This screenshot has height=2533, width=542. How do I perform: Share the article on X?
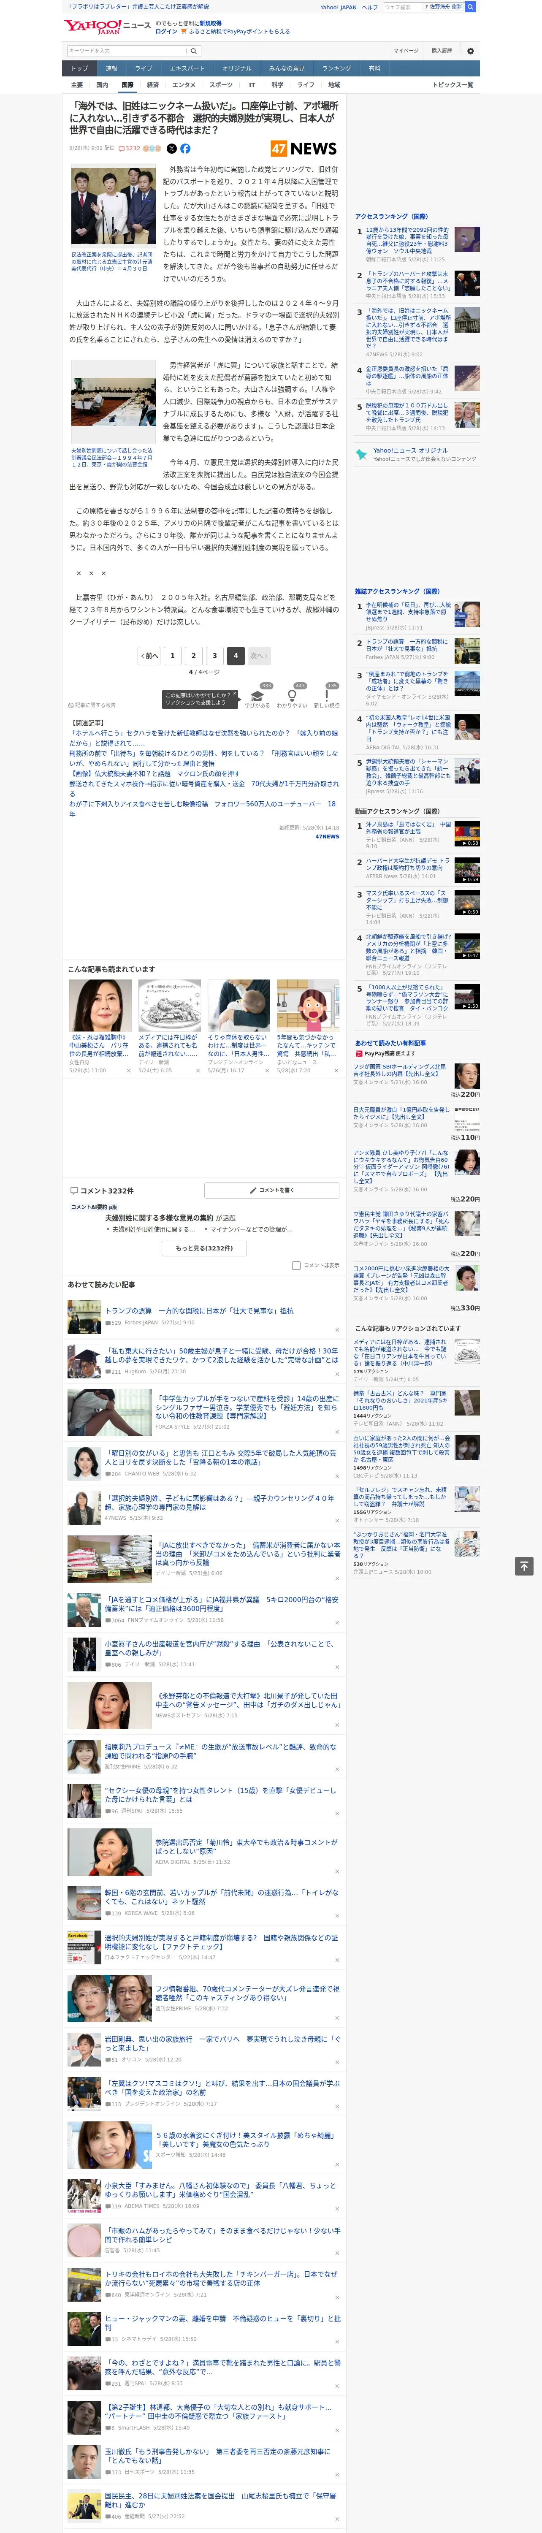click(171, 149)
